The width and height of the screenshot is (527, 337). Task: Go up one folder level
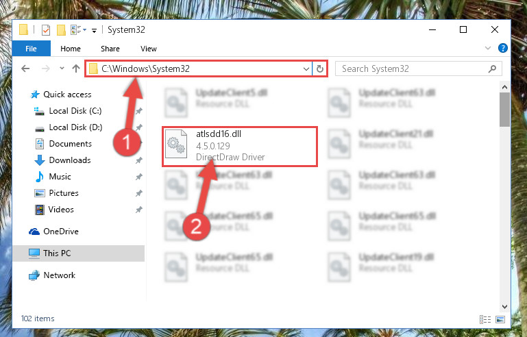point(76,68)
